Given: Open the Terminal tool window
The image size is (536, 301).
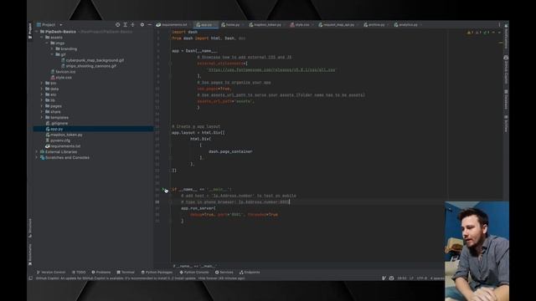Looking at the screenshot, I should click(126, 272).
